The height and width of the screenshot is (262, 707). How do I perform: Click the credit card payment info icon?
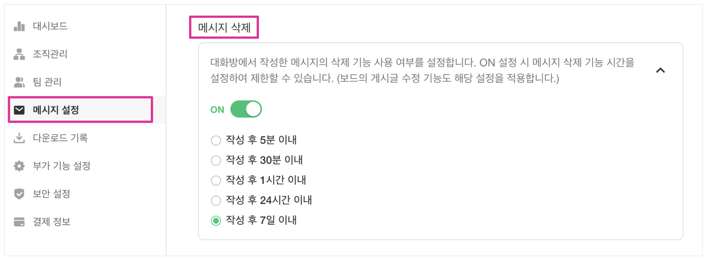tap(19, 222)
